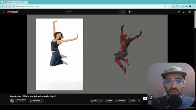Dislike the video
Screen dimensions: 196x110
[x=101, y=101]
